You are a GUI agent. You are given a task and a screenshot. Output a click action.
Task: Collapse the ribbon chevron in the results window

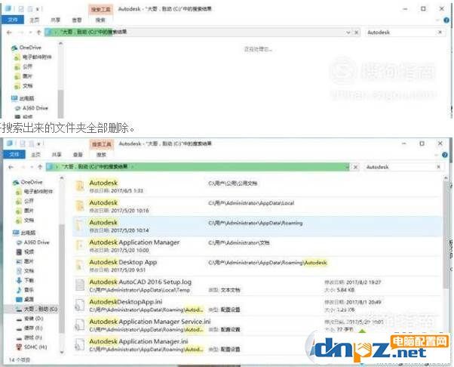(437, 155)
